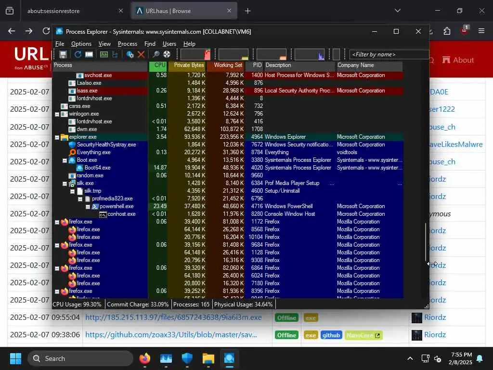Click the commit history yellow mini graph

coord(234,54)
